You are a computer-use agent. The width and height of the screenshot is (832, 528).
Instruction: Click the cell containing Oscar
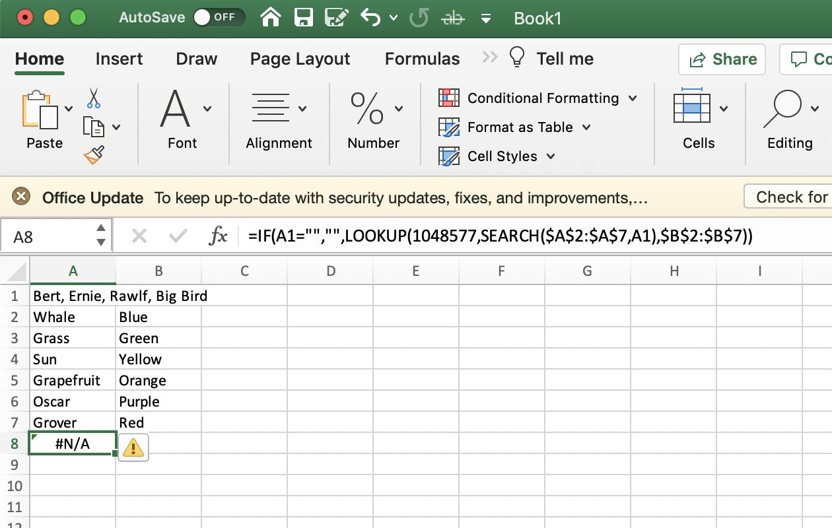[73, 401]
